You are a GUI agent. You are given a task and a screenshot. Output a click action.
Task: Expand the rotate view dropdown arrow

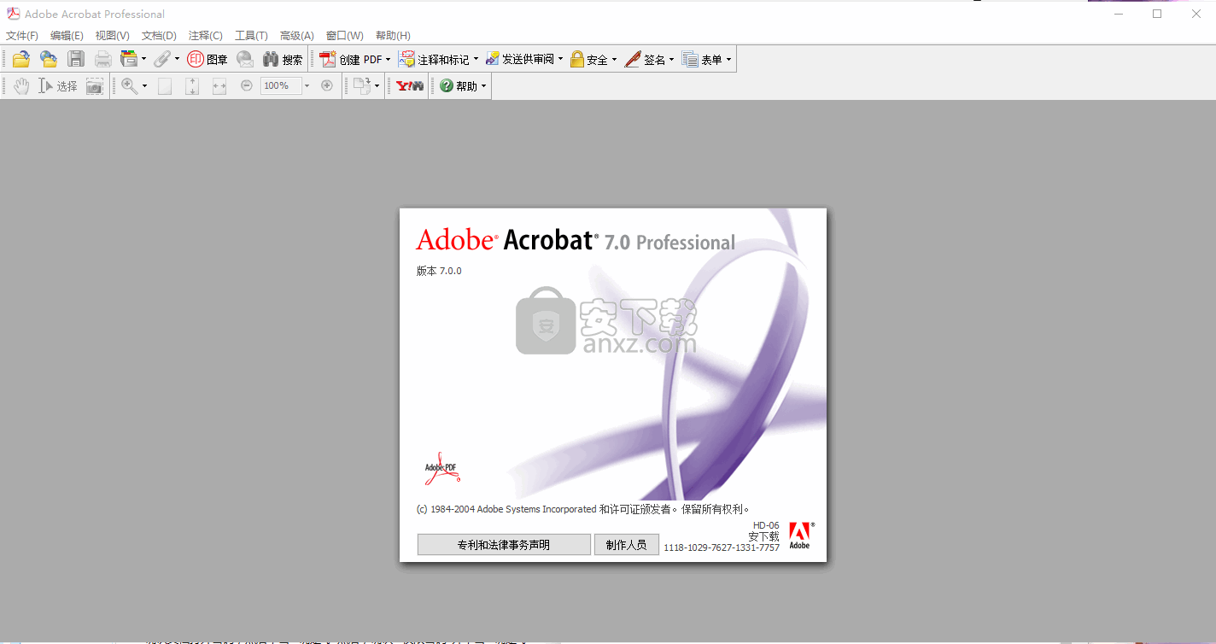[x=377, y=85]
